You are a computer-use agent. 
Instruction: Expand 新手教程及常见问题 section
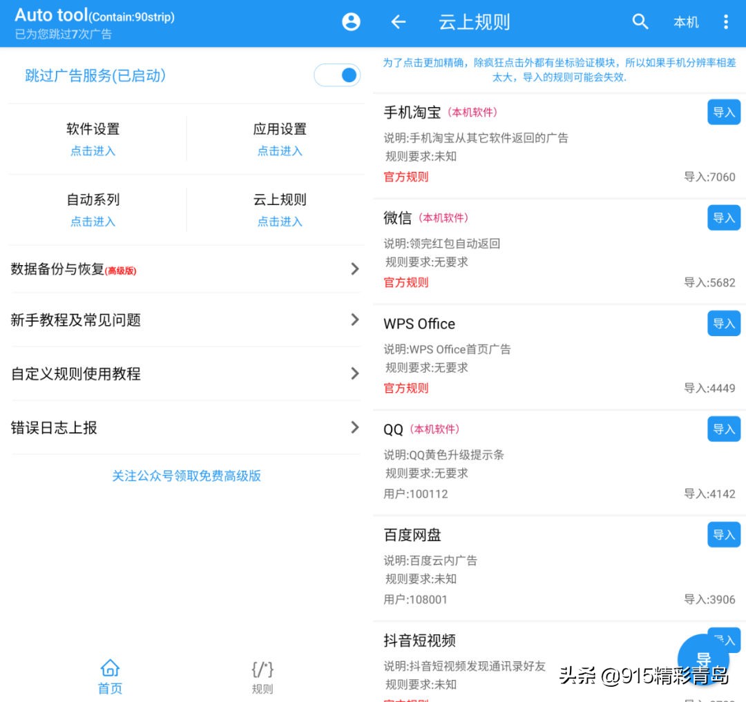pos(186,320)
